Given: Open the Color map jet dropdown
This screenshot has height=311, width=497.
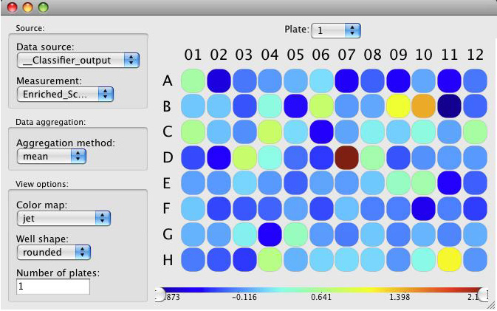Looking at the screenshot, I should [x=63, y=218].
